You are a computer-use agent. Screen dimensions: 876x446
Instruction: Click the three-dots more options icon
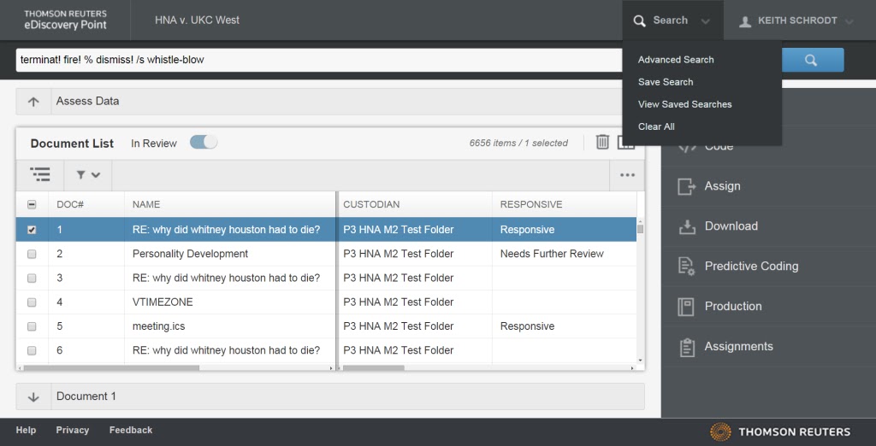tap(627, 175)
